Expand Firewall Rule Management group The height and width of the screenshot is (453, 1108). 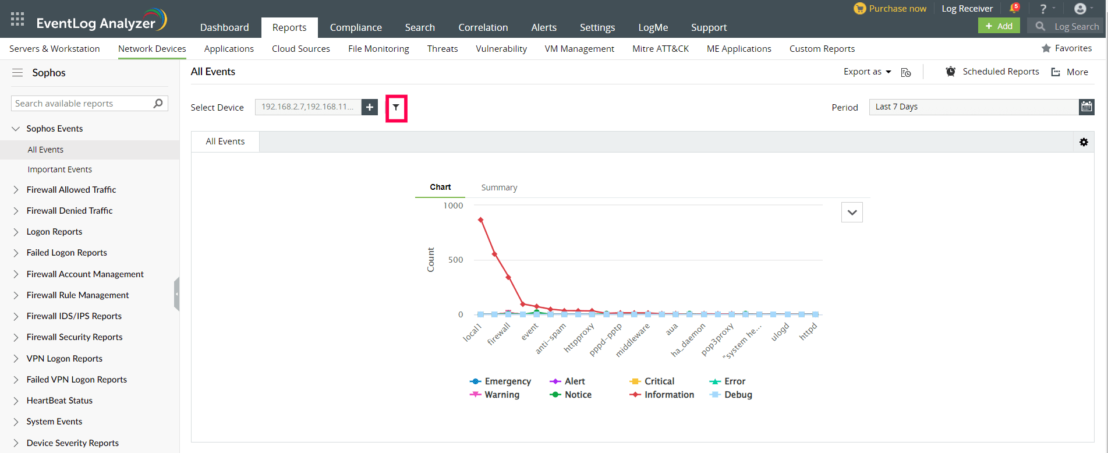[x=16, y=295]
